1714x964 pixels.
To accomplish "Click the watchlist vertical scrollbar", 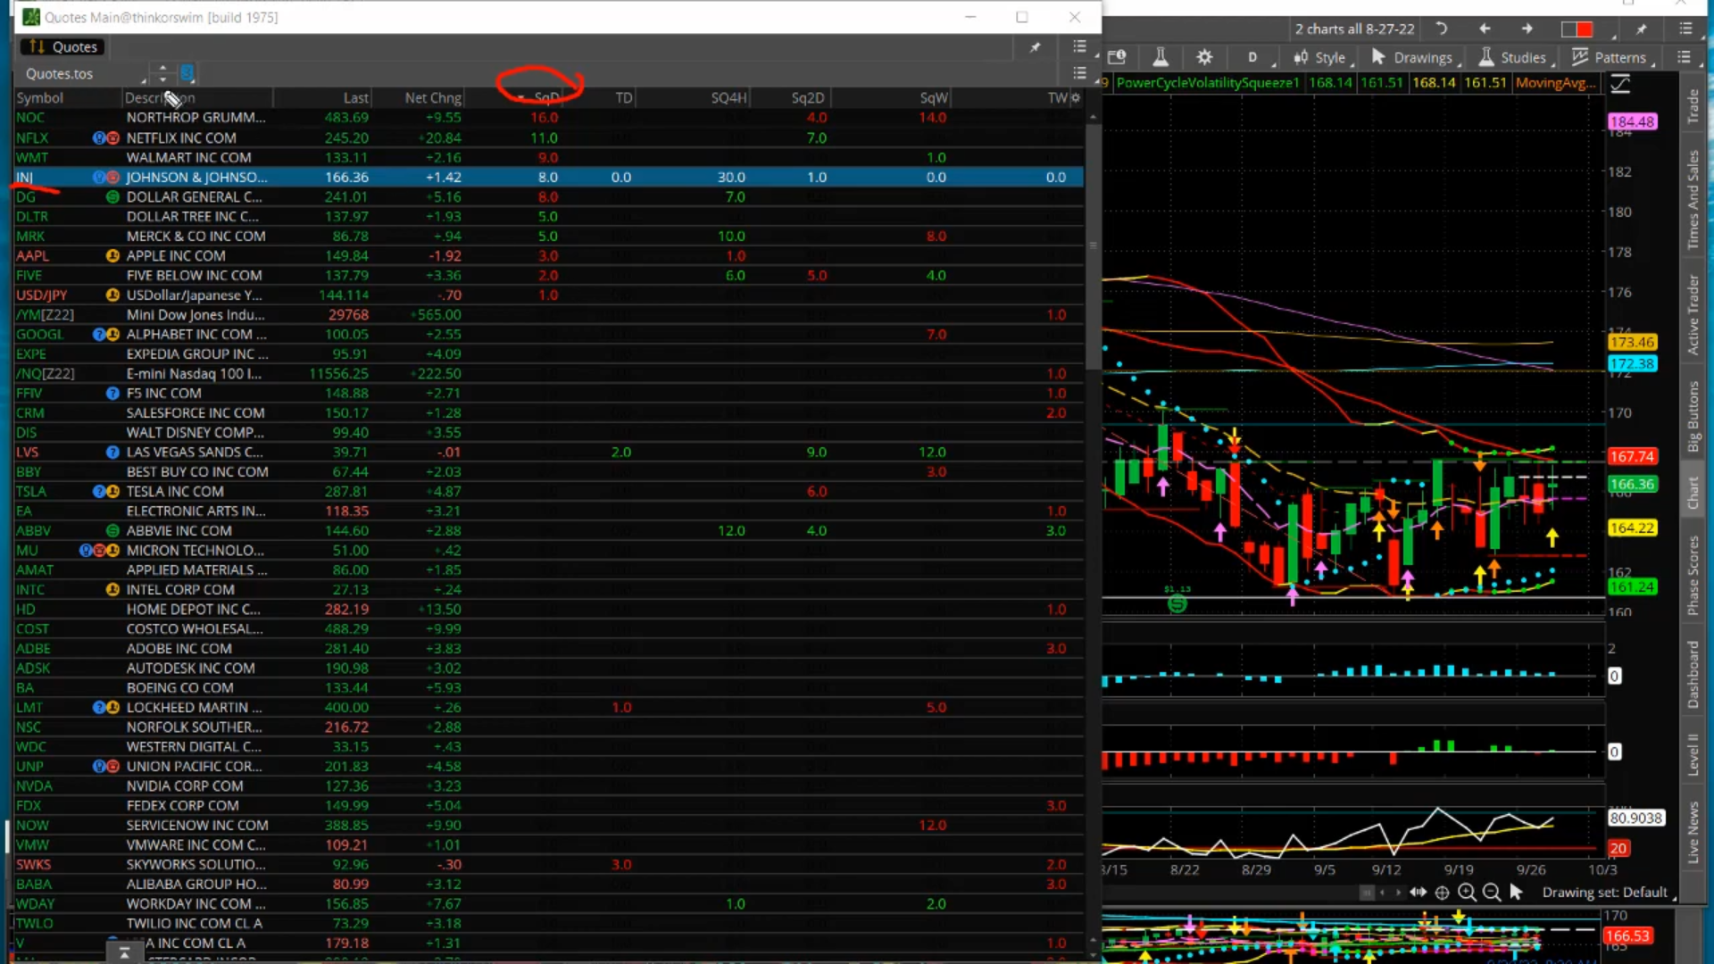I will pos(1093,245).
